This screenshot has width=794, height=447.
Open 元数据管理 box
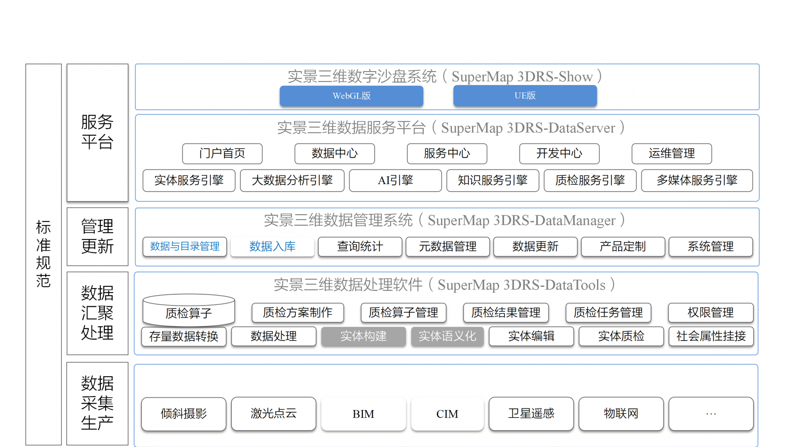tap(448, 246)
